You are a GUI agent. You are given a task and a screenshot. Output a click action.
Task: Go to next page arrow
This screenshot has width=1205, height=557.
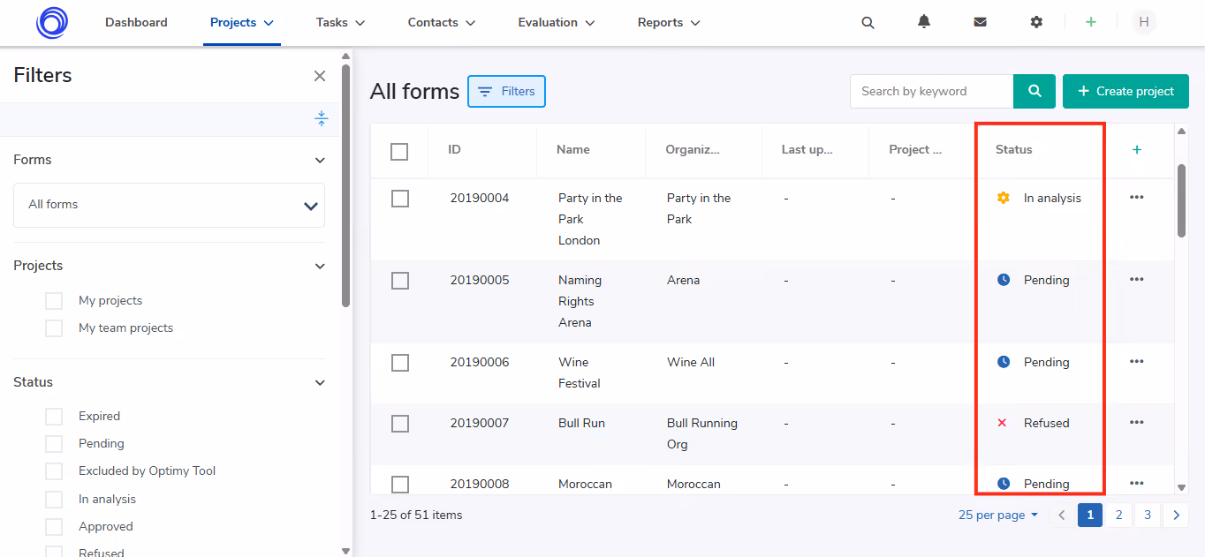tap(1176, 515)
